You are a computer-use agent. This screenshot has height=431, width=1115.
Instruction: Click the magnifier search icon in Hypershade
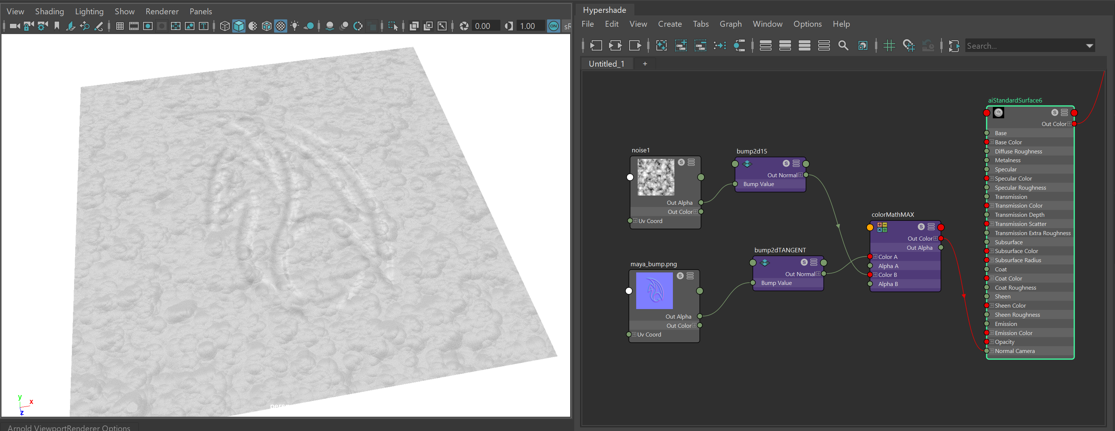(843, 46)
